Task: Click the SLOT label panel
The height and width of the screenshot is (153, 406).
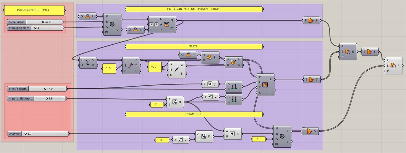Action: point(194,46)
